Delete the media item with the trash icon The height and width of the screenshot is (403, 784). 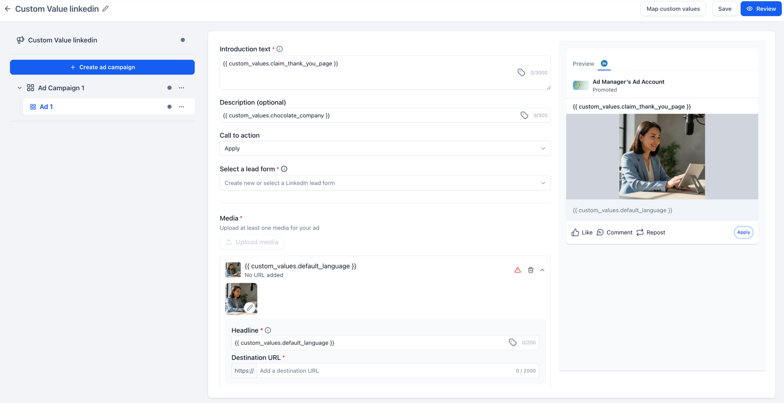point(531,270)
